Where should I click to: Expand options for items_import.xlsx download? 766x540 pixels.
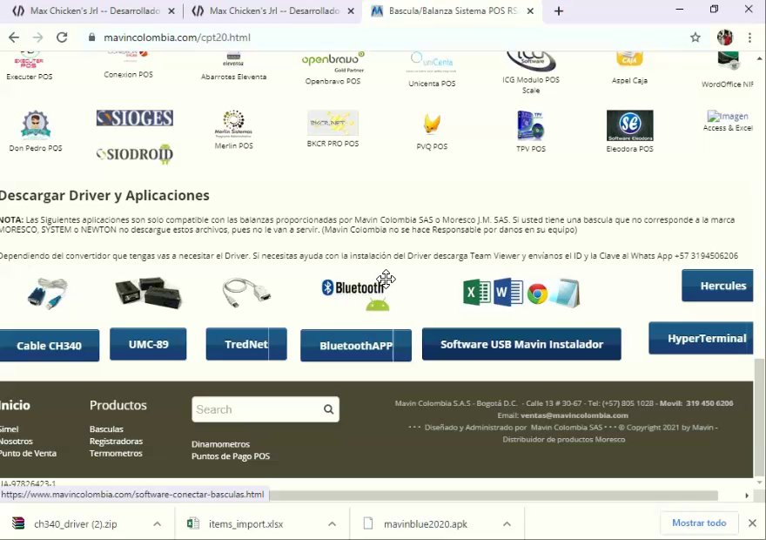click(332, 523)
